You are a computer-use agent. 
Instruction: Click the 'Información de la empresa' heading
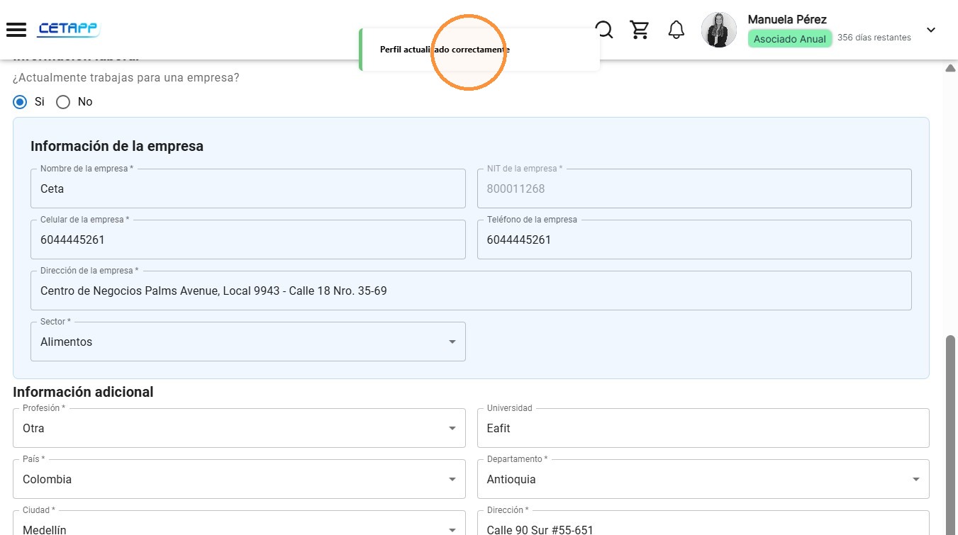tap(117, 146)
